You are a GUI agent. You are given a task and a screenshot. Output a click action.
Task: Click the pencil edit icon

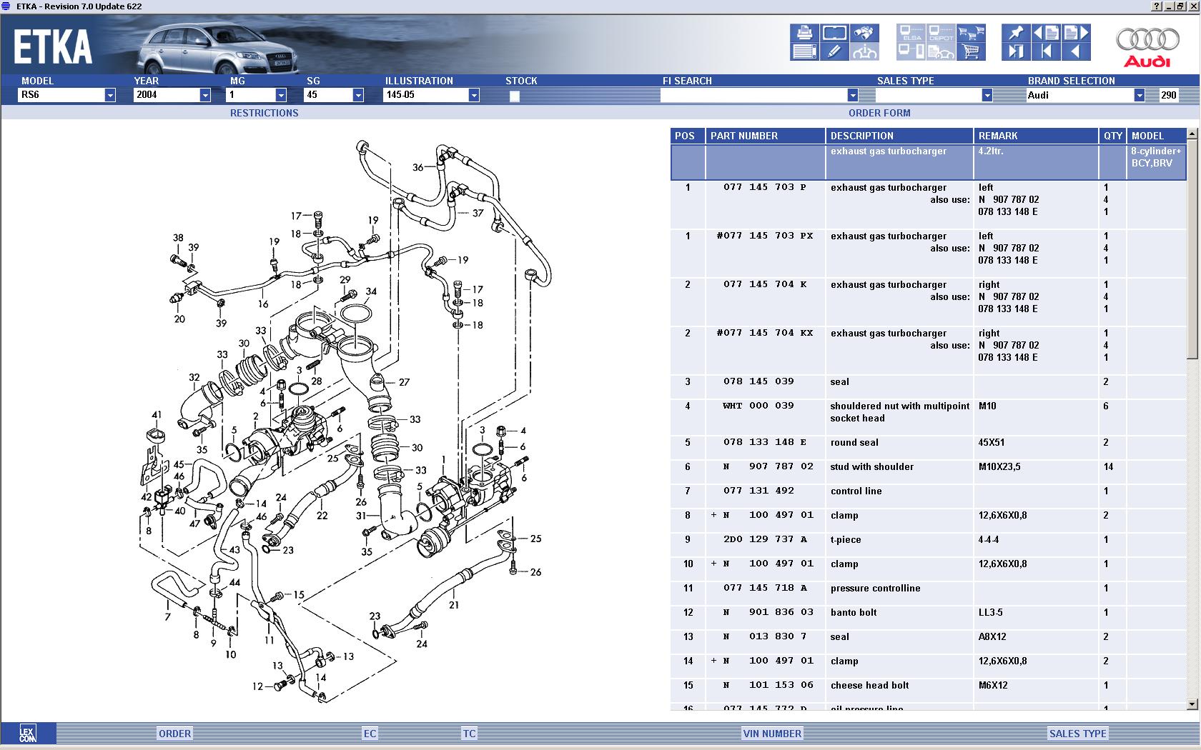pyautogui.click(x=834, y=51)
